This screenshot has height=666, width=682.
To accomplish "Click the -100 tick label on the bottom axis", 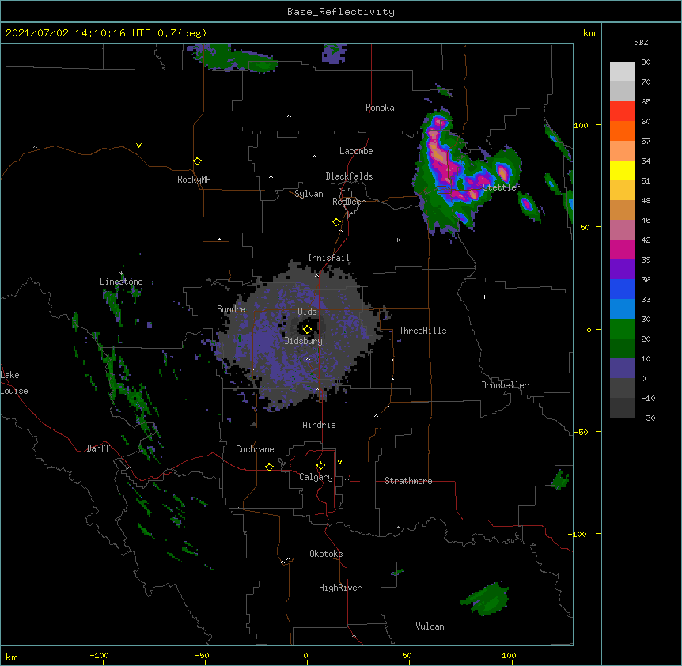I will point(99,655).
